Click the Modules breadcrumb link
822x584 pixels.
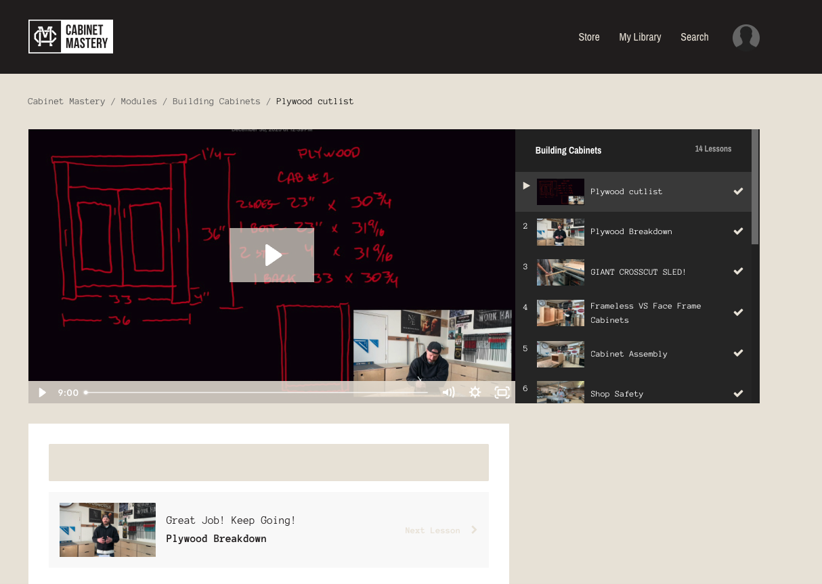139,102
